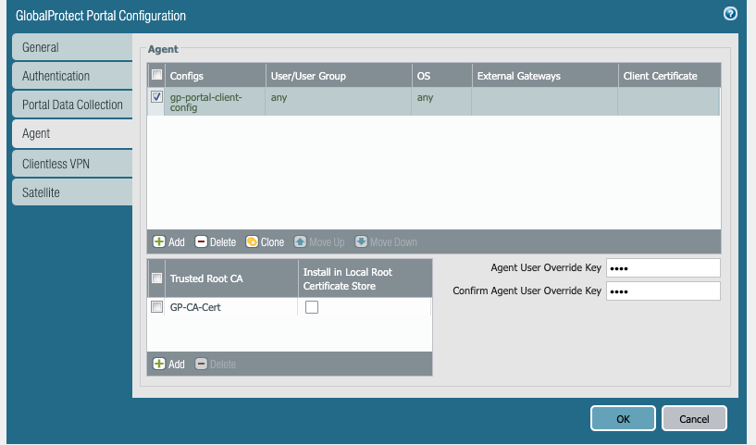Click the User/User Group column header
Image resolution: width=756 pixels, height=445 pixels.
point(339,76)
